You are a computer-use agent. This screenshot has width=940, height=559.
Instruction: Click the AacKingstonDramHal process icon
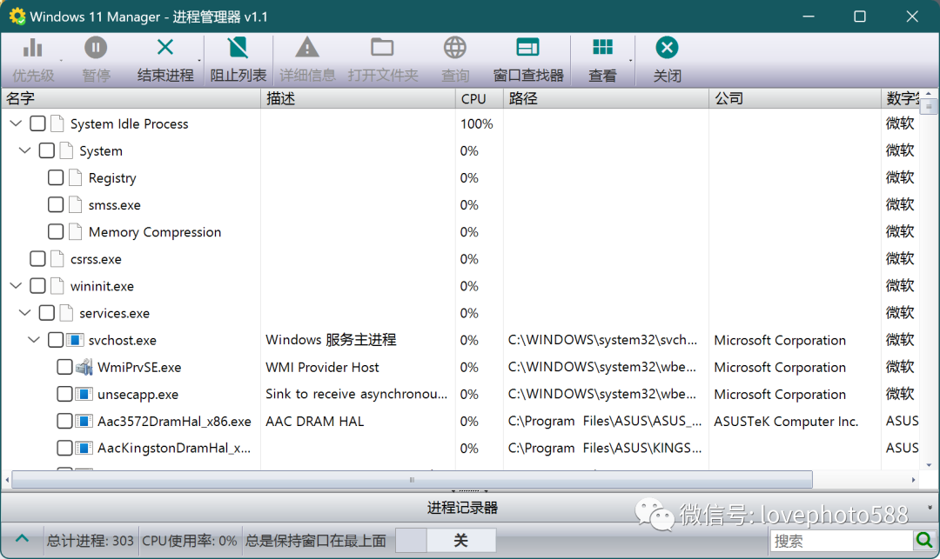84,449
